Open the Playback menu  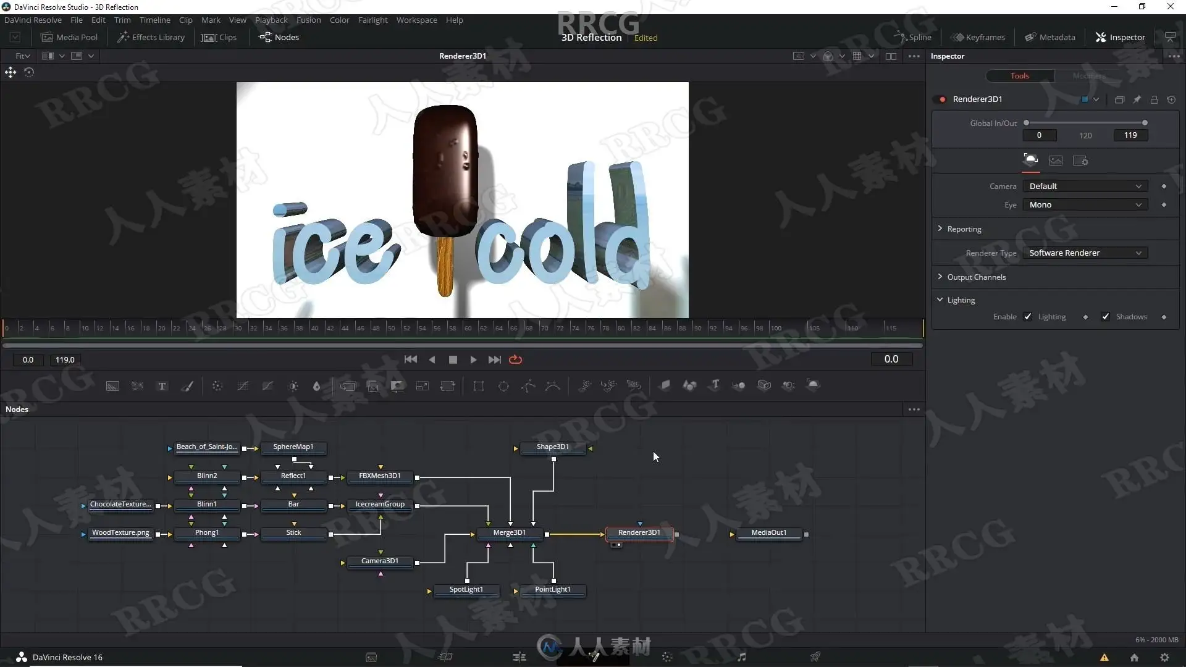point(271,20)
